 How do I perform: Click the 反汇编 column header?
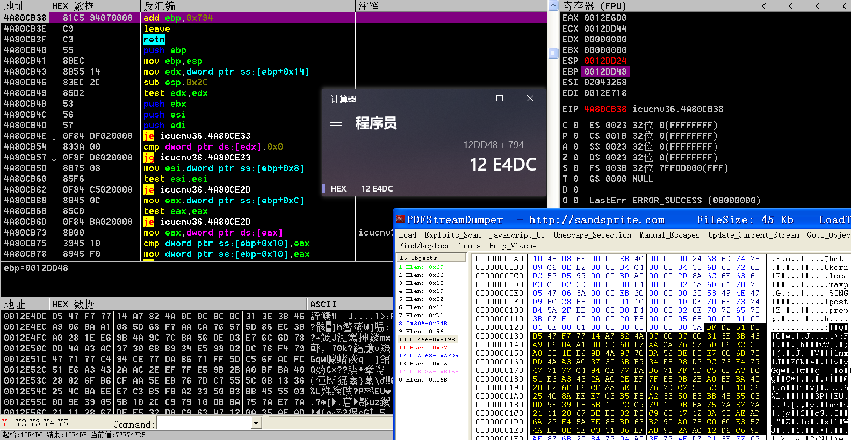point(248,6)
